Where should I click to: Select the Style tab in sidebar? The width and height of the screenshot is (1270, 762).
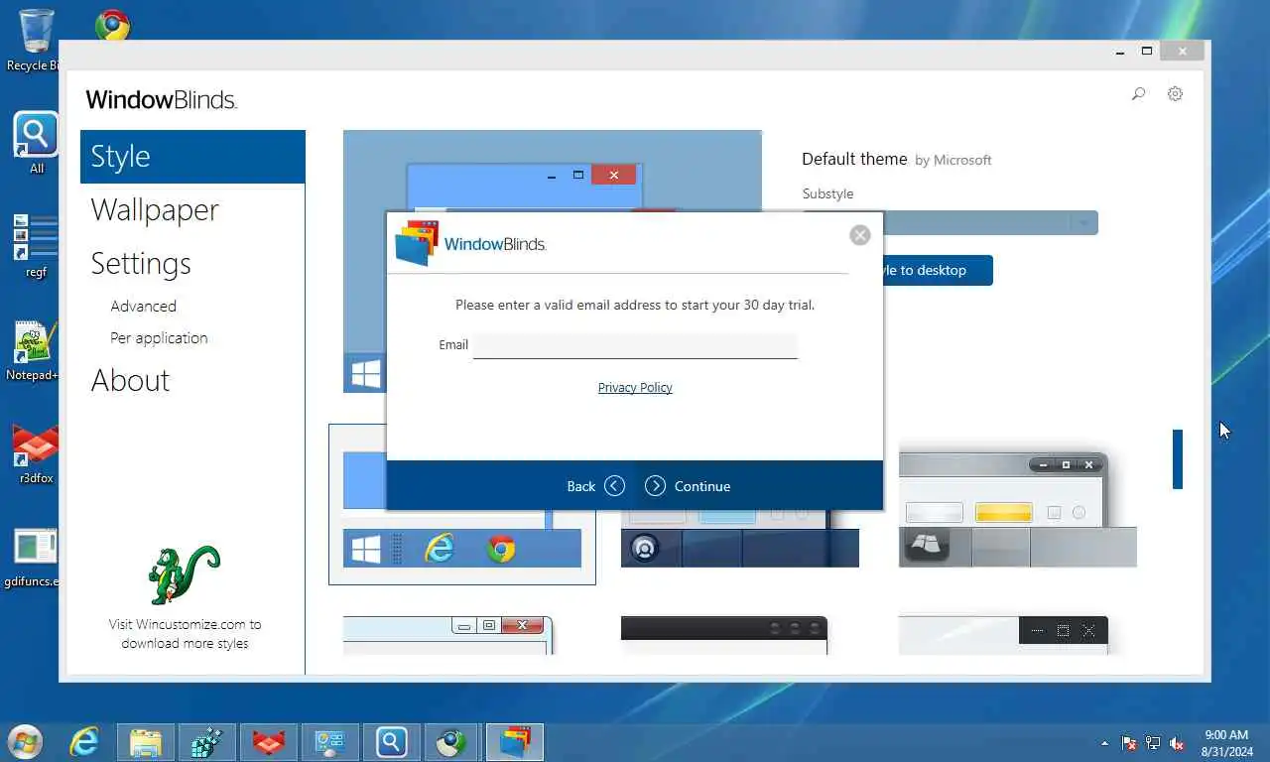[192, 157]
